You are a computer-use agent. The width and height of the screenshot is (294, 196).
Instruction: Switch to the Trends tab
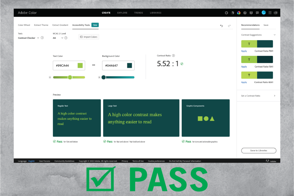point(139,13)
